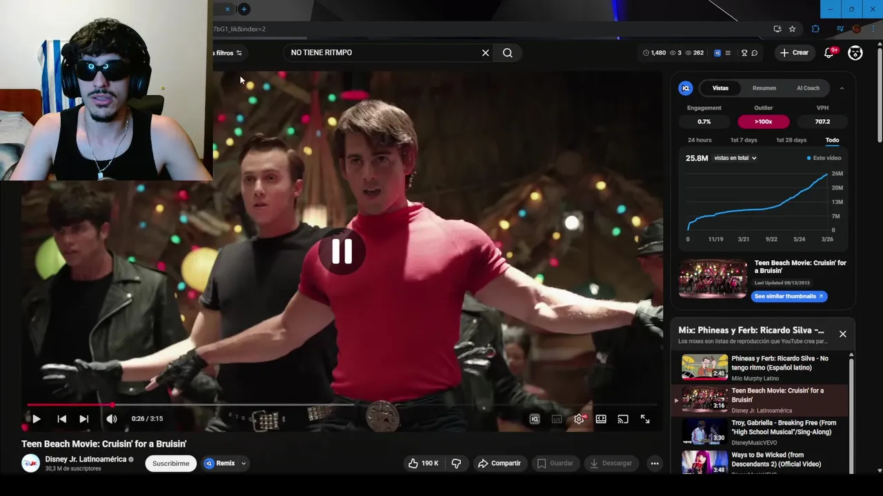Select the Todo time range

833,141
